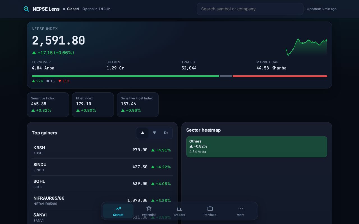The height and width of the screenshot is (224, 359).
Task: Click the trades value 52,044
Action: point(189,68)
